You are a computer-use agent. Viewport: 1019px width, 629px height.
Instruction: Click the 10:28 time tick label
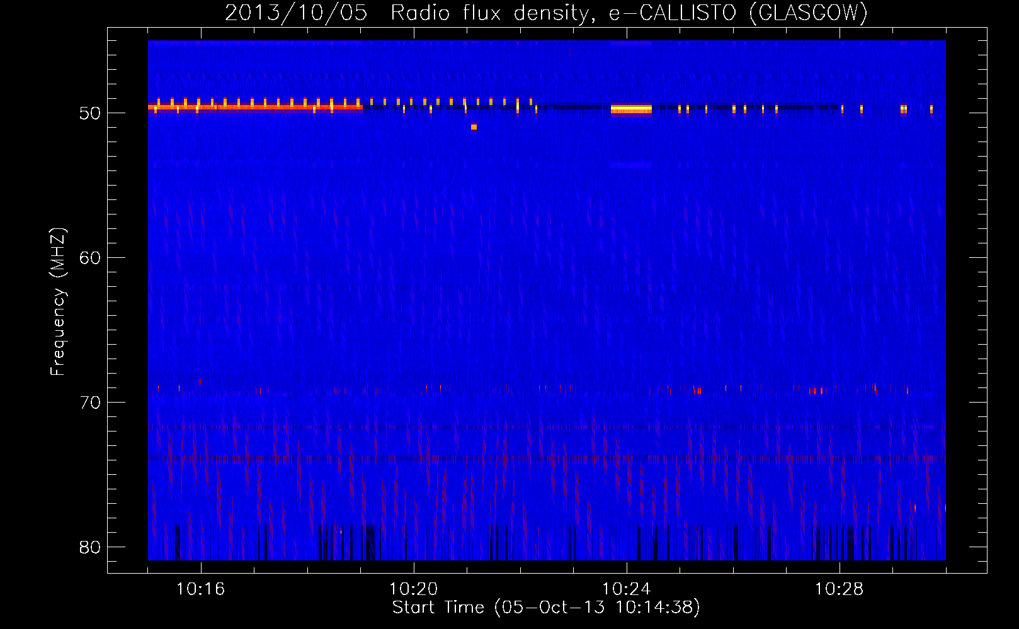coord(840,589)
